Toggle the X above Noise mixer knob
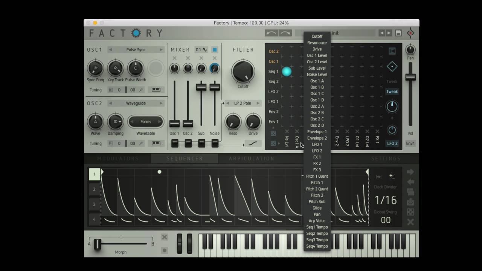482x271 pixels. tap(215, 58)
